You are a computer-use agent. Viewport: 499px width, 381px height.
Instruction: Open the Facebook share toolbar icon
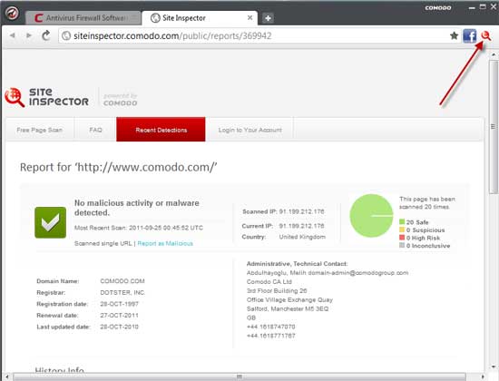[x=469, y=35]
